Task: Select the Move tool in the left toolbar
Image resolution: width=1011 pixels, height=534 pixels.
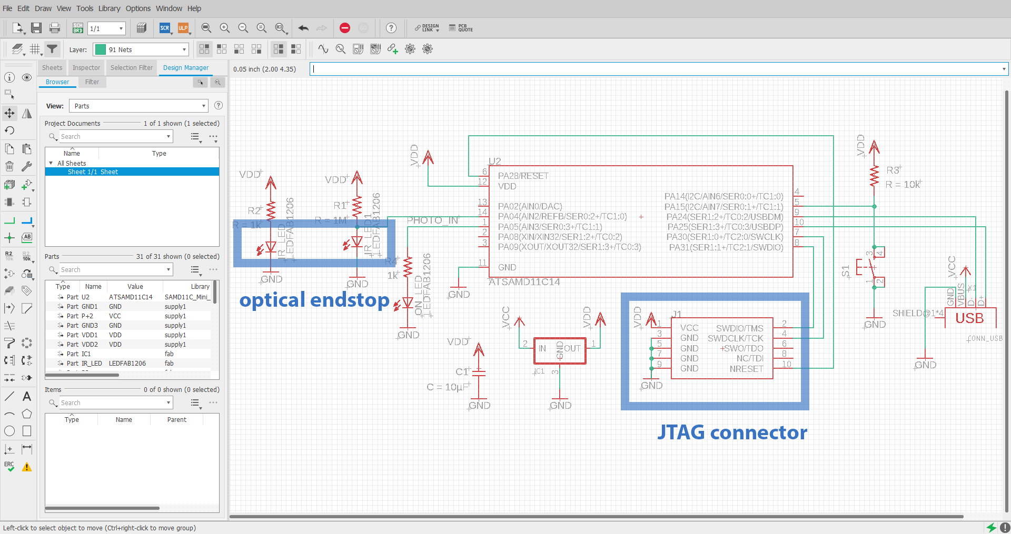Action: coord(9,113)
